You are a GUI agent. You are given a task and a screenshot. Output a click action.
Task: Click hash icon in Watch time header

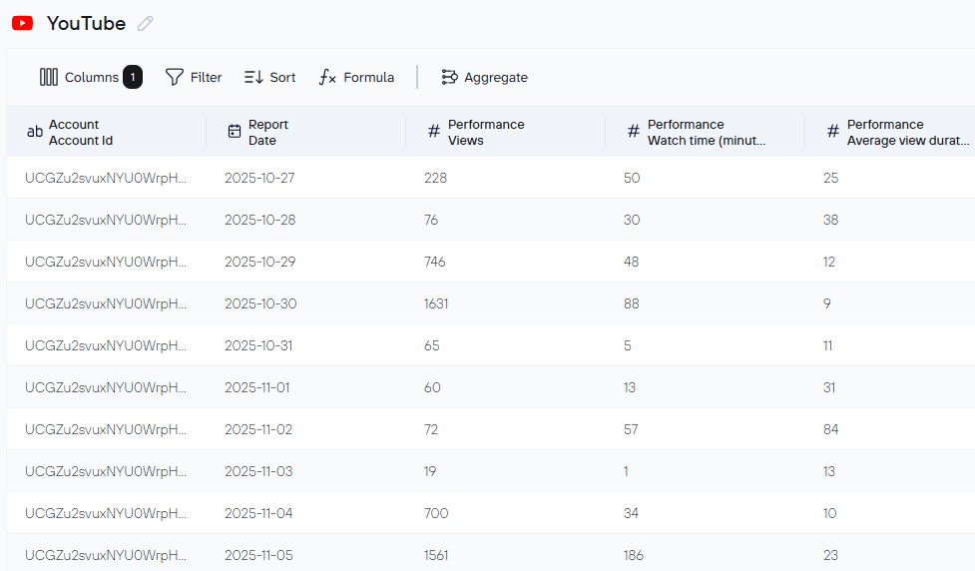coord(634,132)
